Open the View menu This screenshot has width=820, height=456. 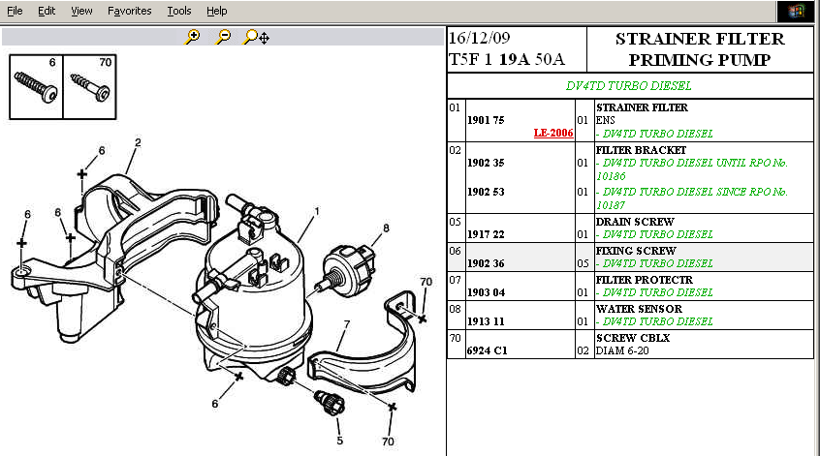coord(81,11)
